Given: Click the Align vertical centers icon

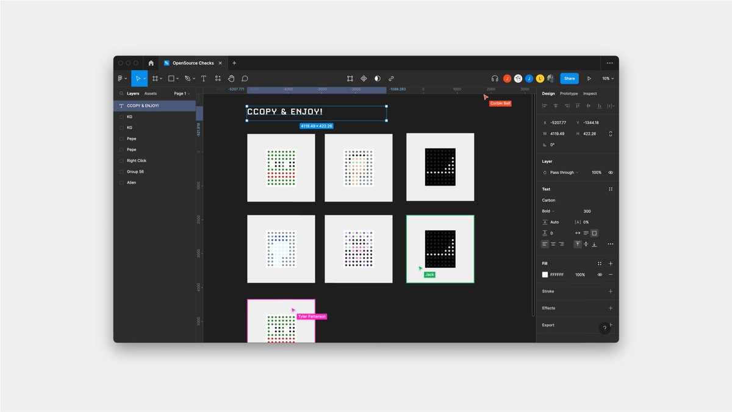Looking at the screenshot, I should (x=589, y=106).
